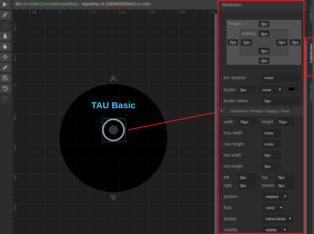Open the code view icon

[5, 25]
